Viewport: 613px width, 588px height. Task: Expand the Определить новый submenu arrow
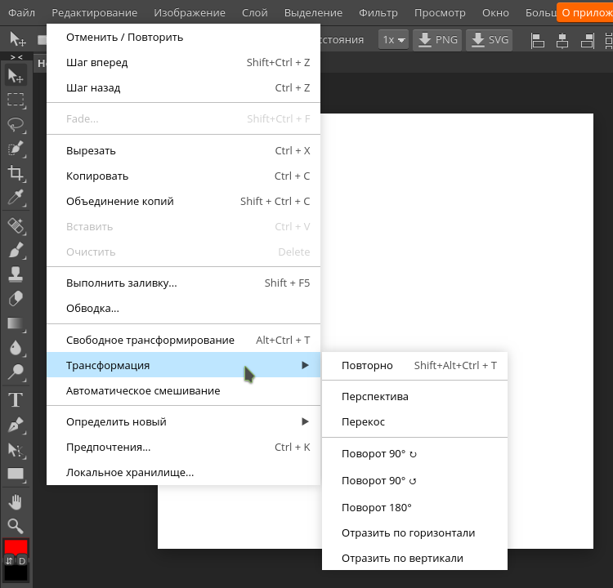pyautogui.click(x=306, y=421)
